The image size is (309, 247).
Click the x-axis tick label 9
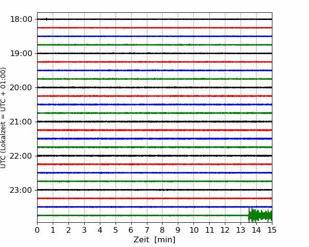coord(178,230)
